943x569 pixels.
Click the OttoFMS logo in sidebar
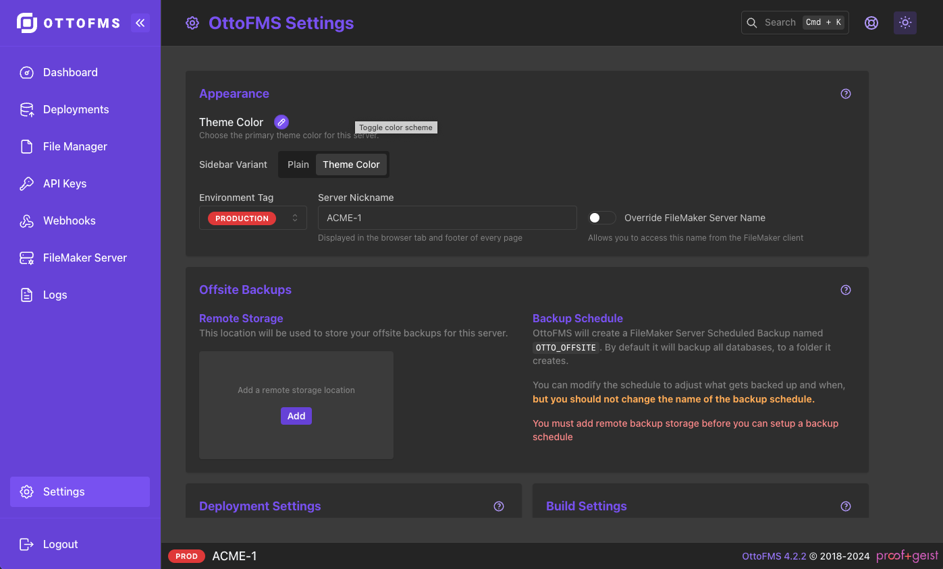(x=68, y=23)
